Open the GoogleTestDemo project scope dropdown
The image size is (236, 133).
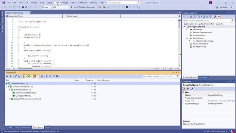point(34,16)
